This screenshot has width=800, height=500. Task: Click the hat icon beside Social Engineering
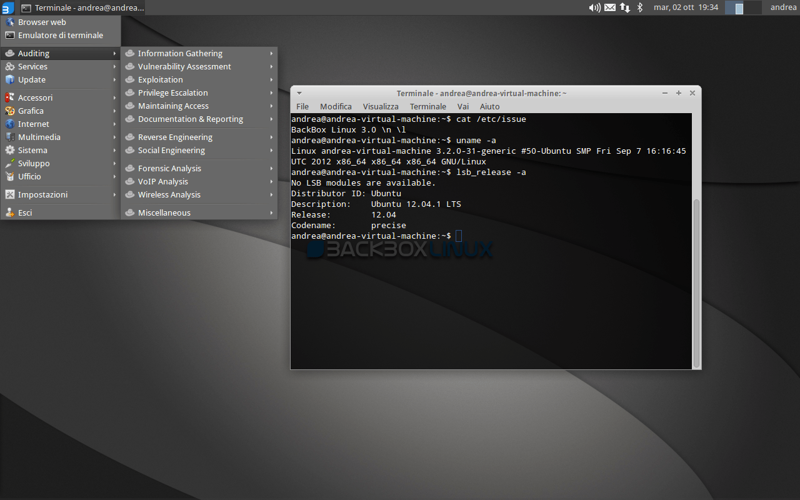point(130,150)
